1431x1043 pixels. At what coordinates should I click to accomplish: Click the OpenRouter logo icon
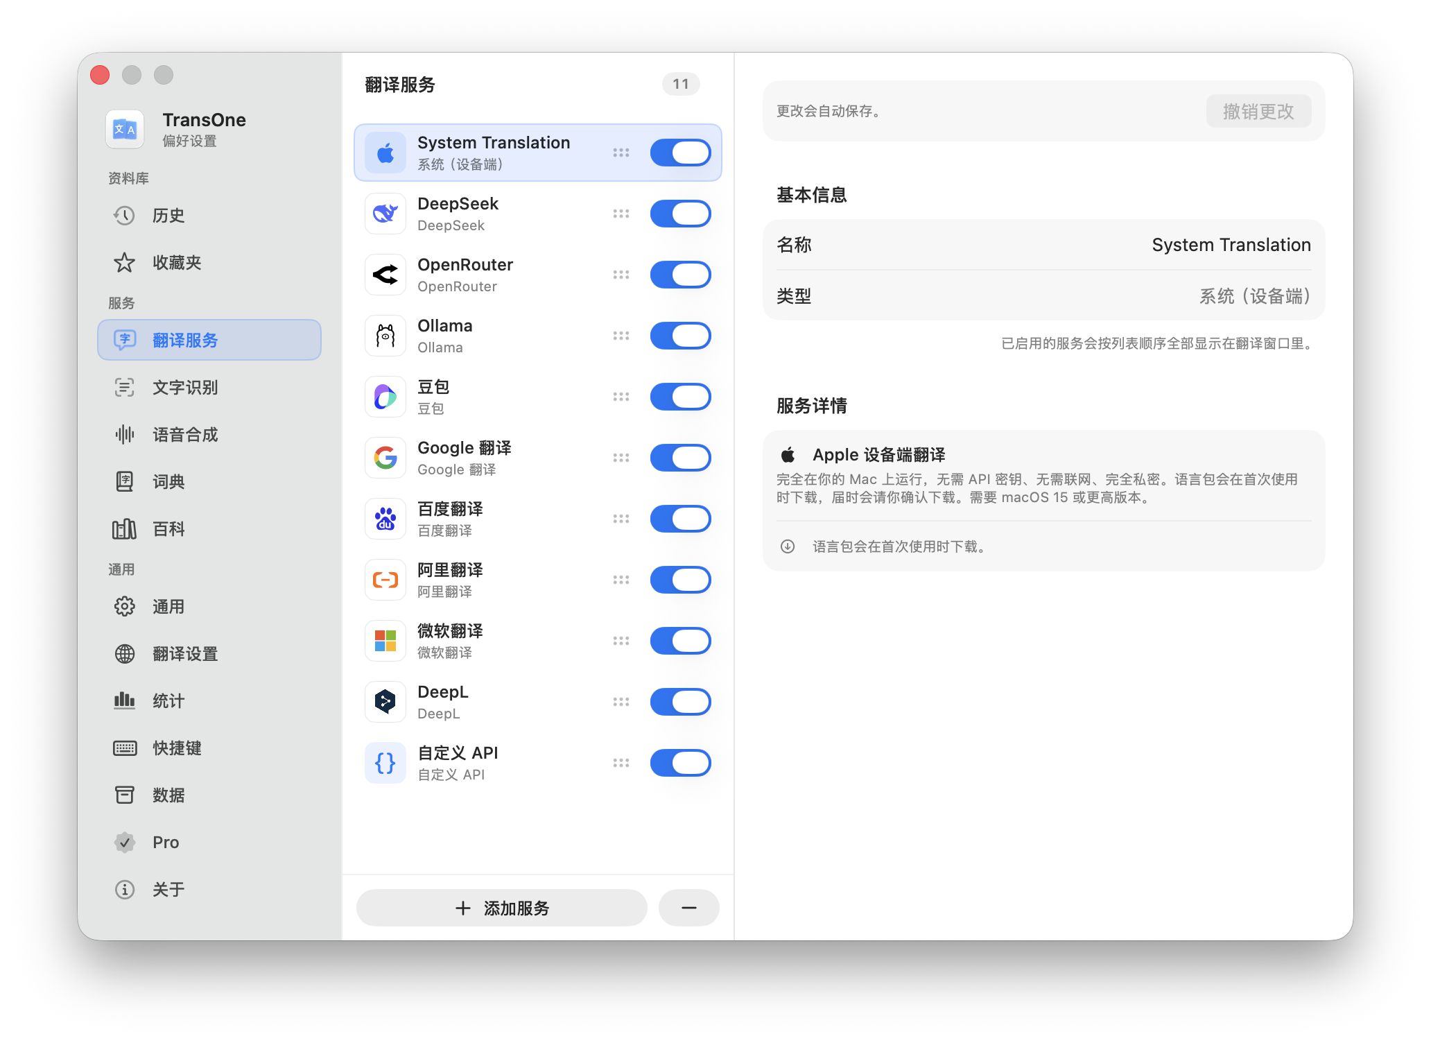(x=385, y=275)
